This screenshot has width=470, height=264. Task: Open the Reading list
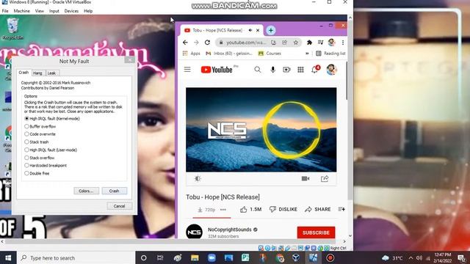click(x=330, y=54)
